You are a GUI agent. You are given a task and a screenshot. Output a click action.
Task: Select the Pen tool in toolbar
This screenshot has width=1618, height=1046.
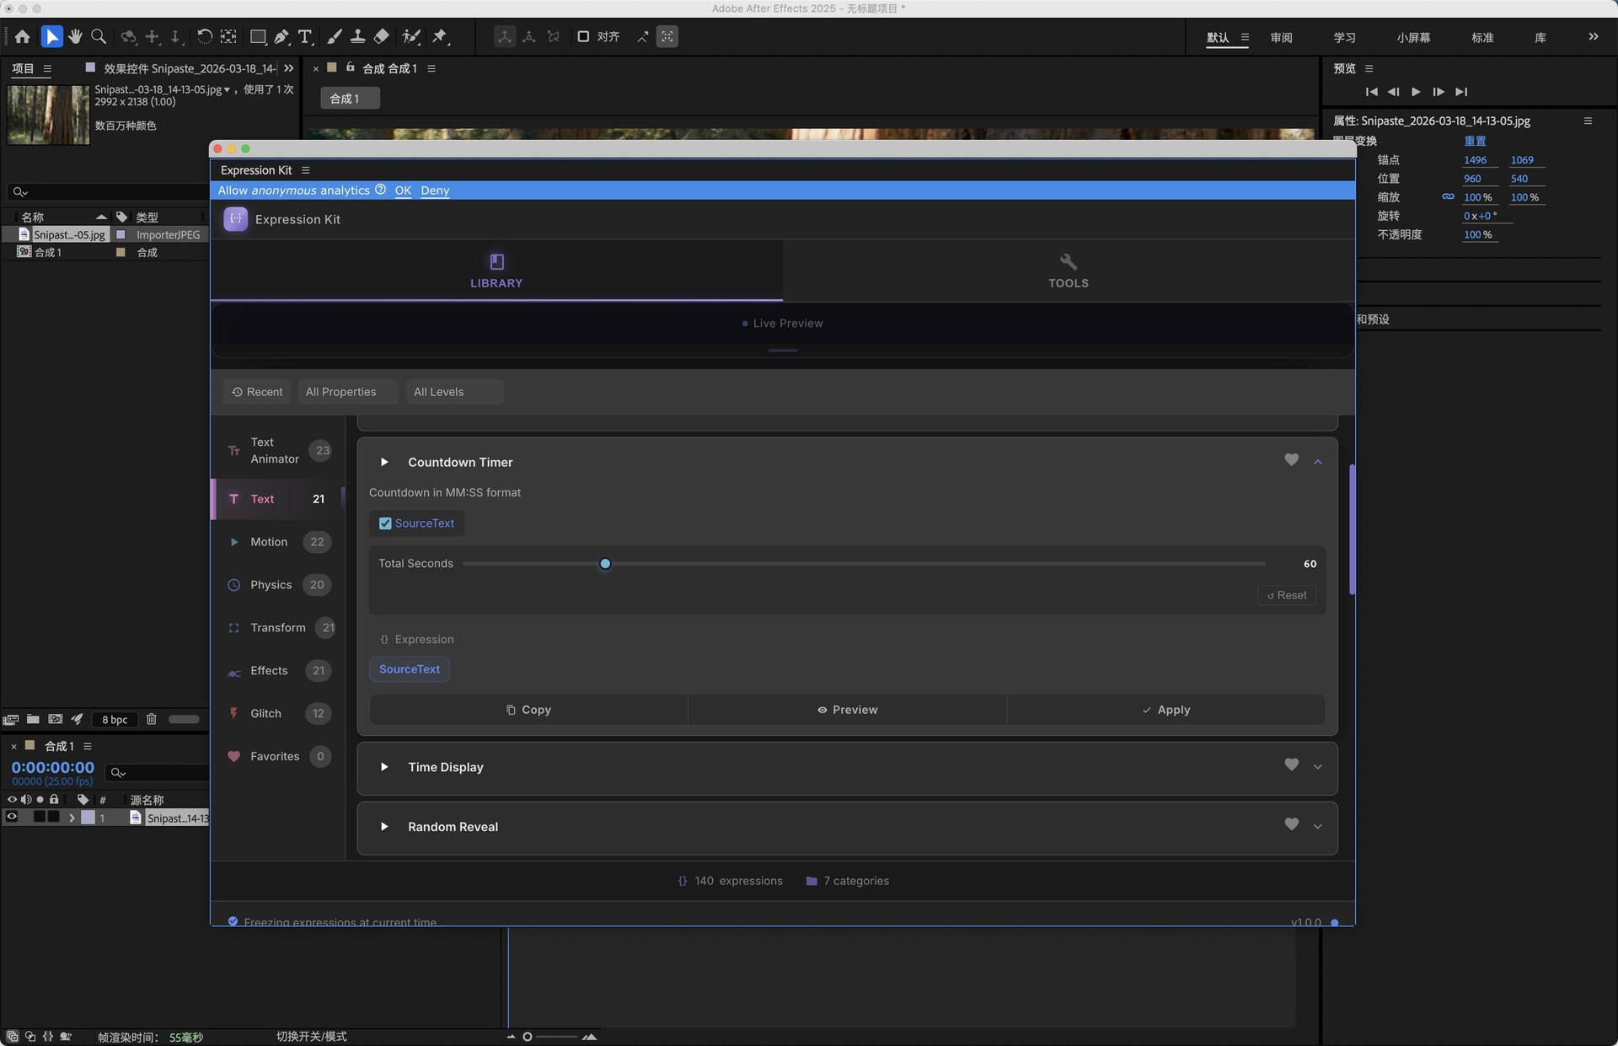(281, 36)
